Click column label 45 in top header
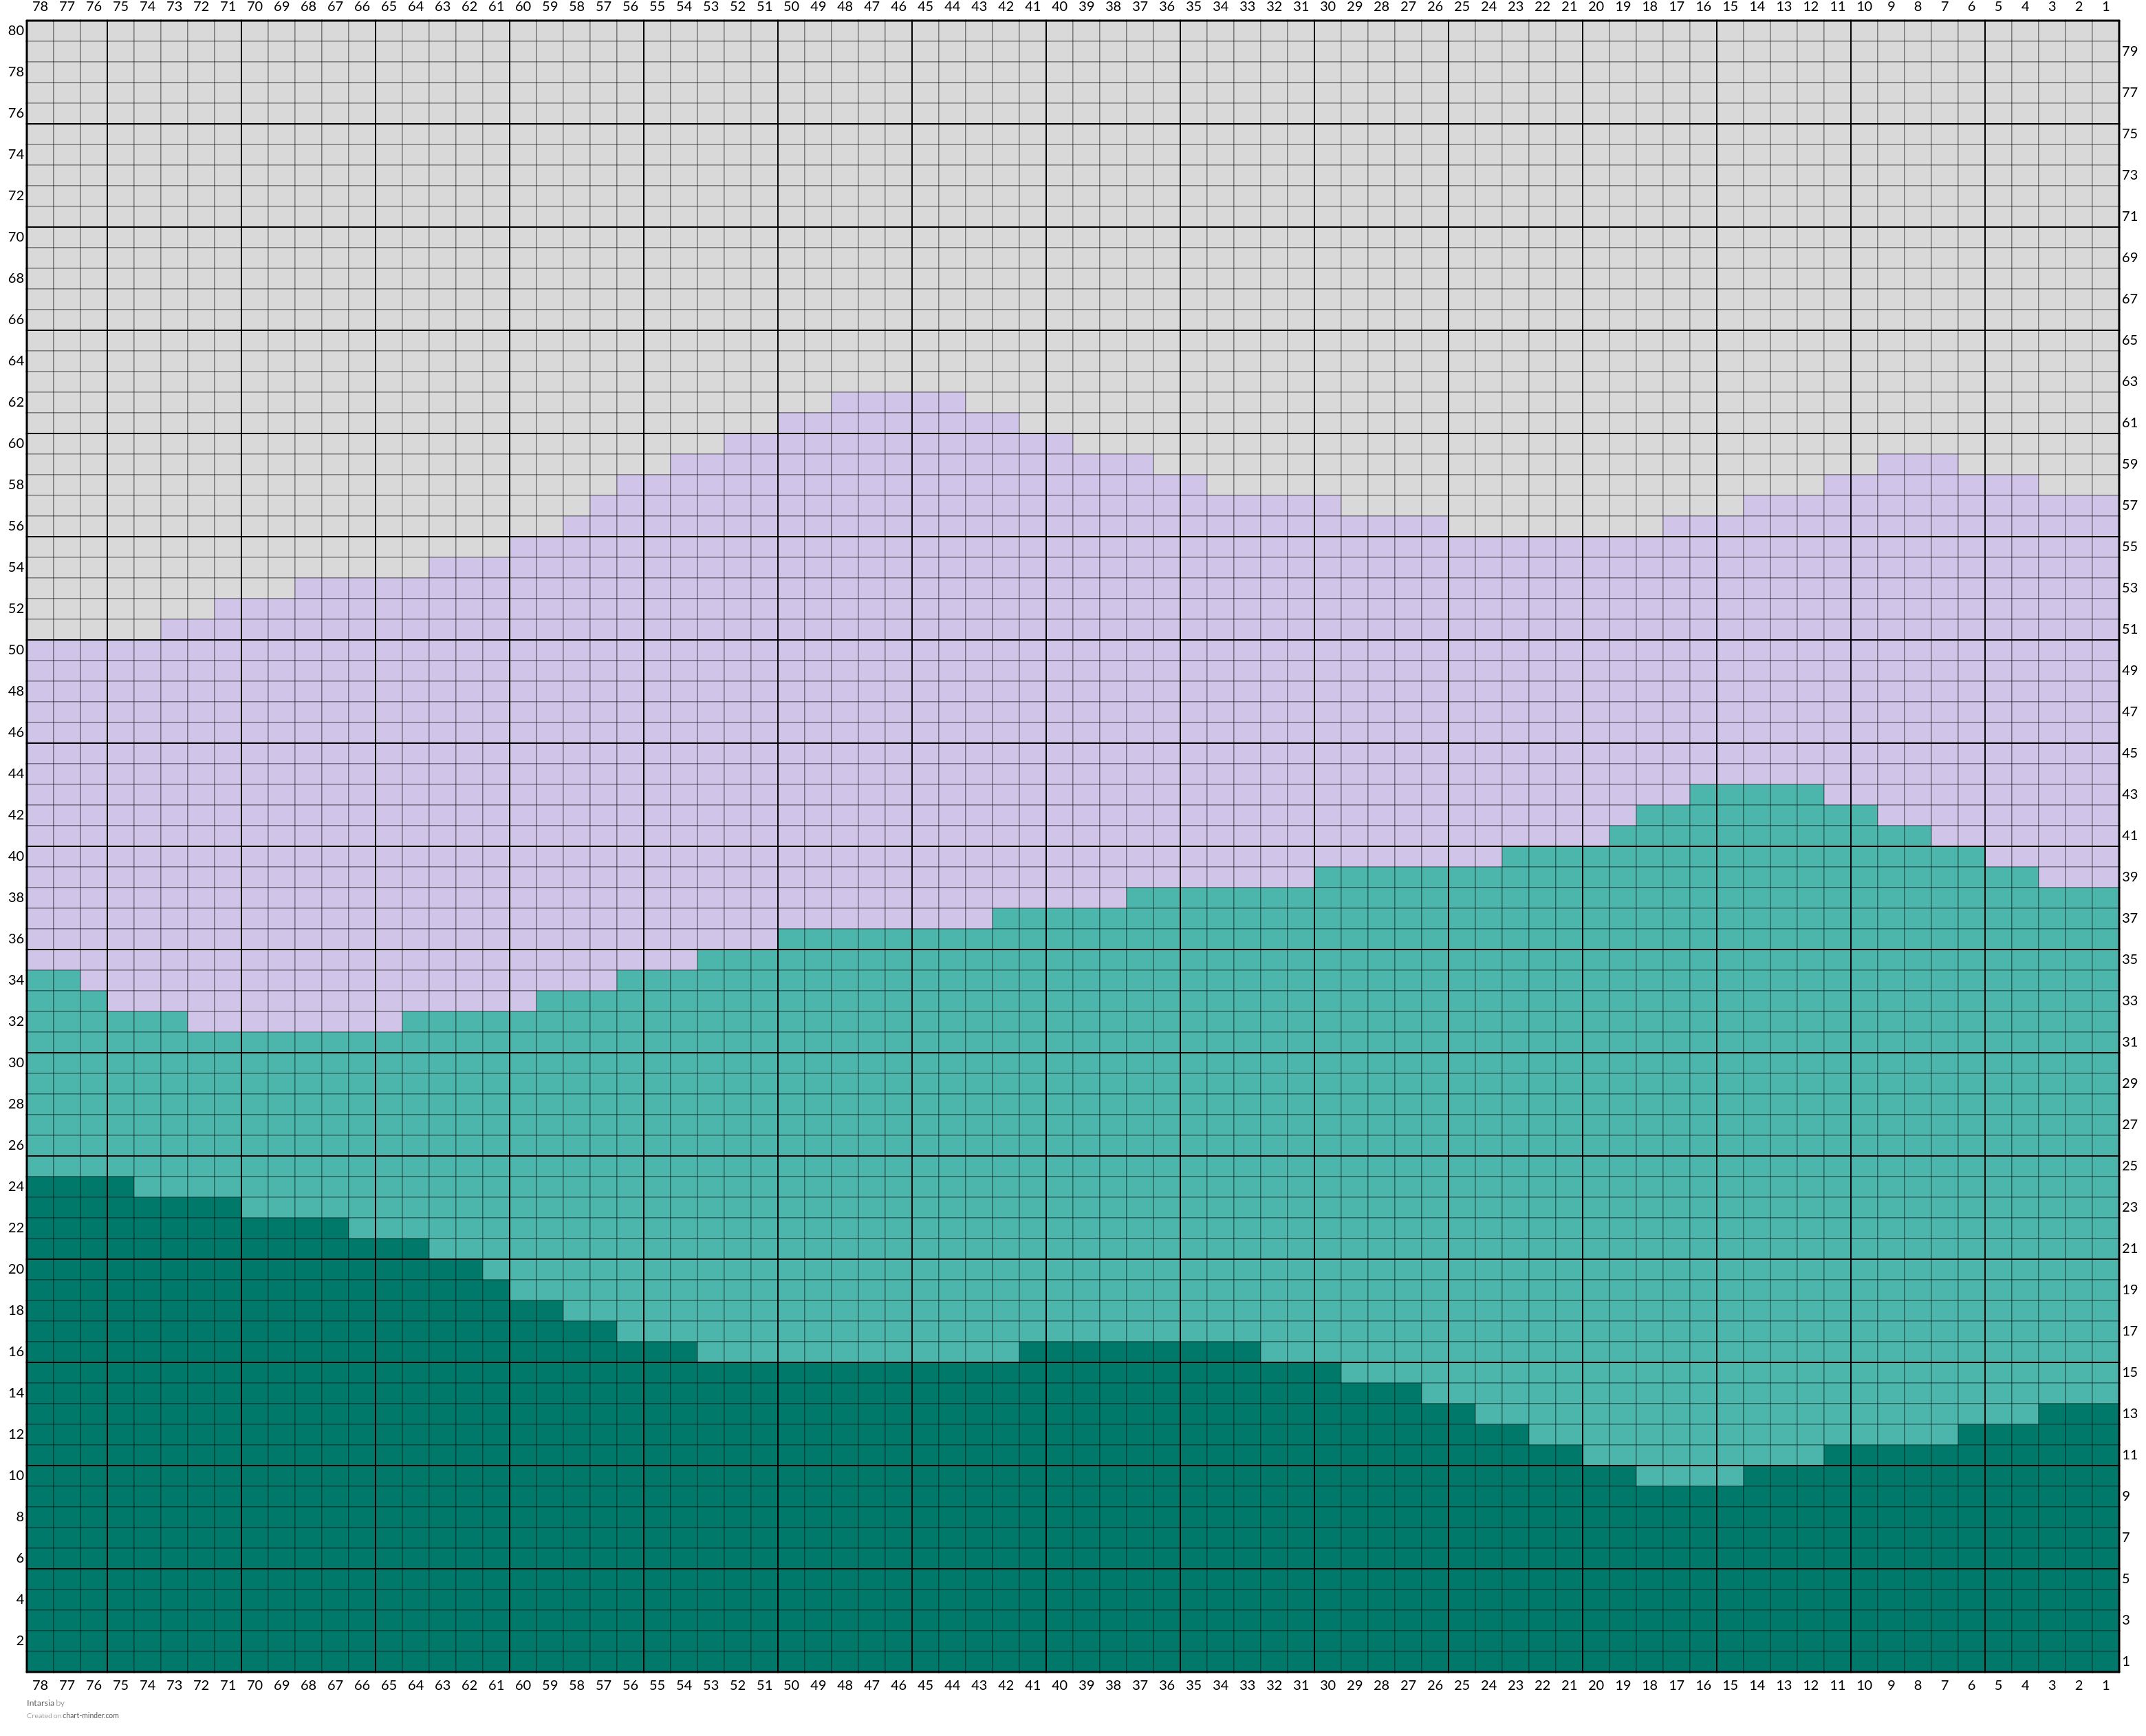Viewport: 2146px width, 1736px height. click(924, 7)
